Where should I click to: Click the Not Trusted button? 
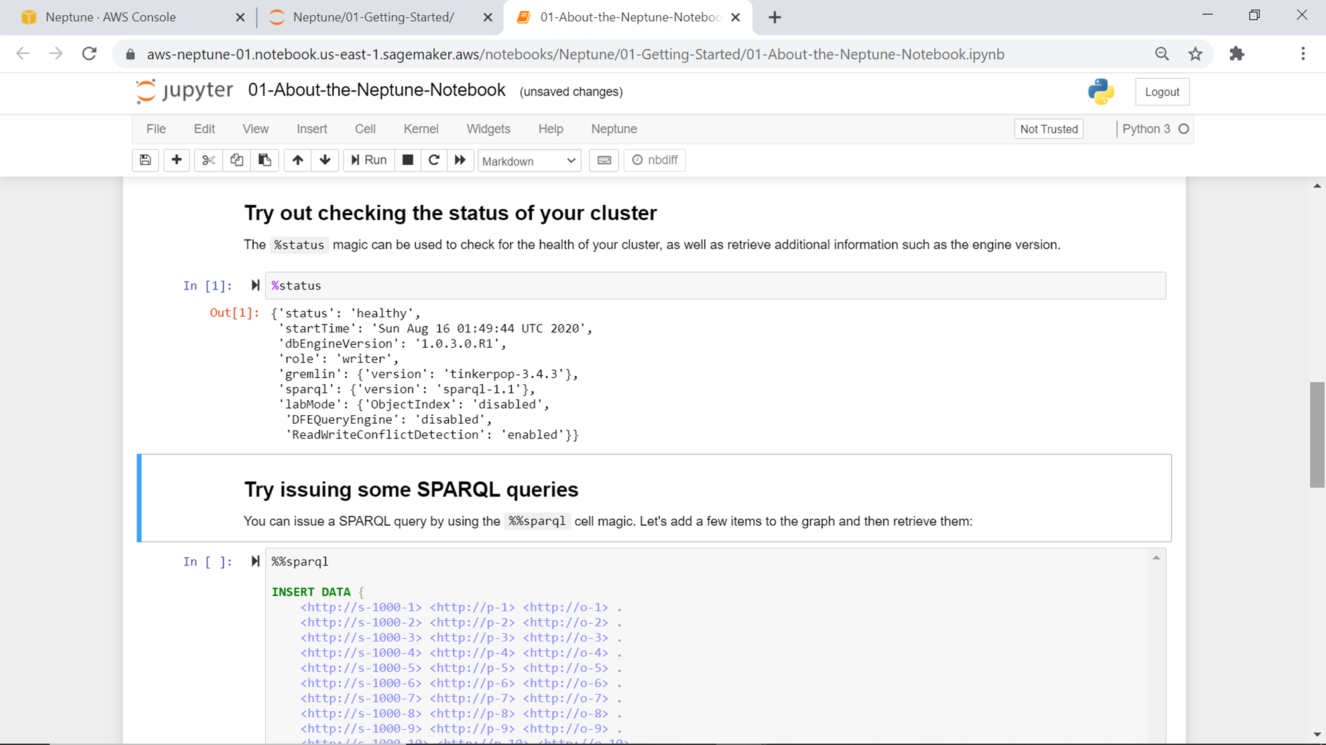coord(1048,129)
